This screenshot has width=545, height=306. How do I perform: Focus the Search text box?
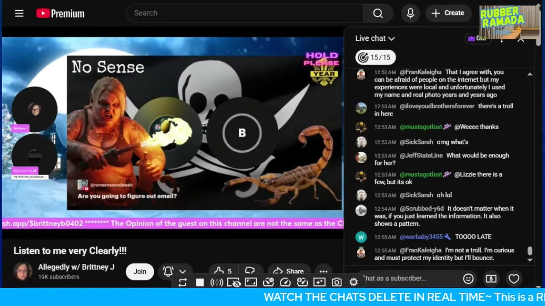click(x=245, y=13)
